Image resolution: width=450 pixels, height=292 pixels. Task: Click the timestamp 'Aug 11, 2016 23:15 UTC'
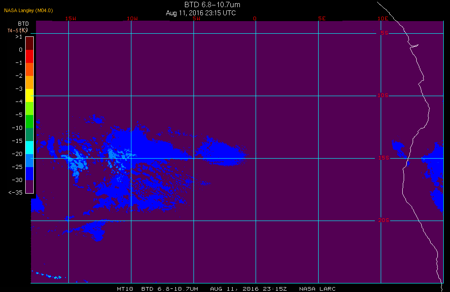pos(201,13)
